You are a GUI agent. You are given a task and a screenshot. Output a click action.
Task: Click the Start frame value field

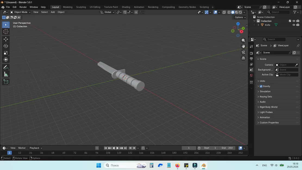point(210,148)
